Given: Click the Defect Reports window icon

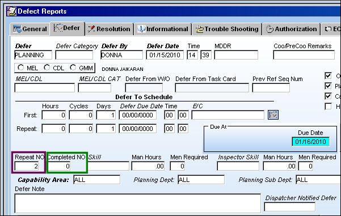Looking at the screenshot, I should click(11, 11).
